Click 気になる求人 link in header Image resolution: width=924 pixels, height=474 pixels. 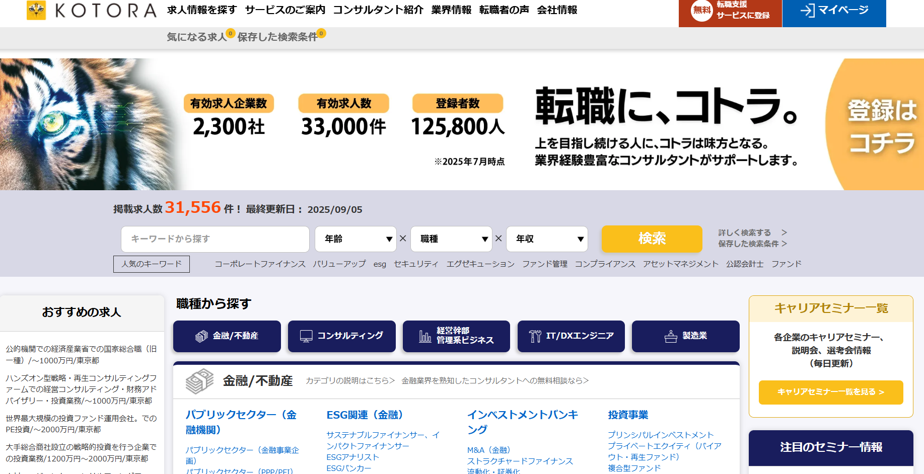click(x=197, y=37)
